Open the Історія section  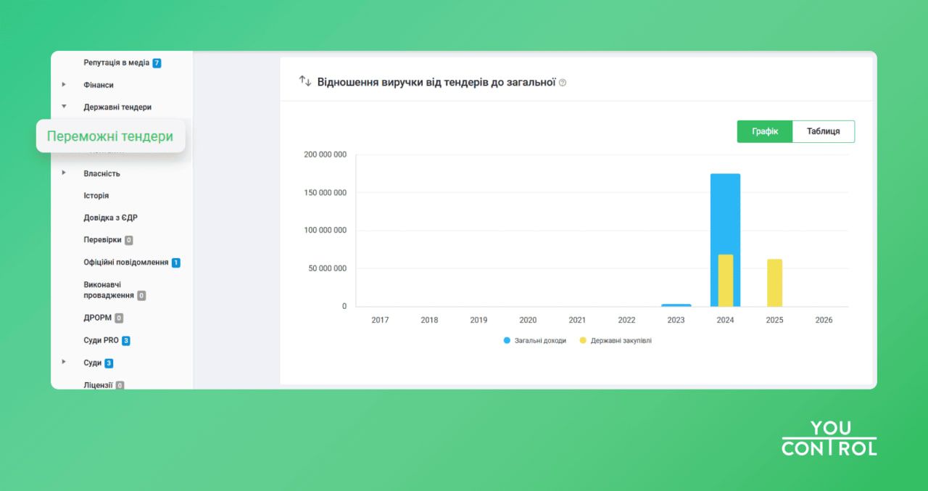(x=95, y=195)
